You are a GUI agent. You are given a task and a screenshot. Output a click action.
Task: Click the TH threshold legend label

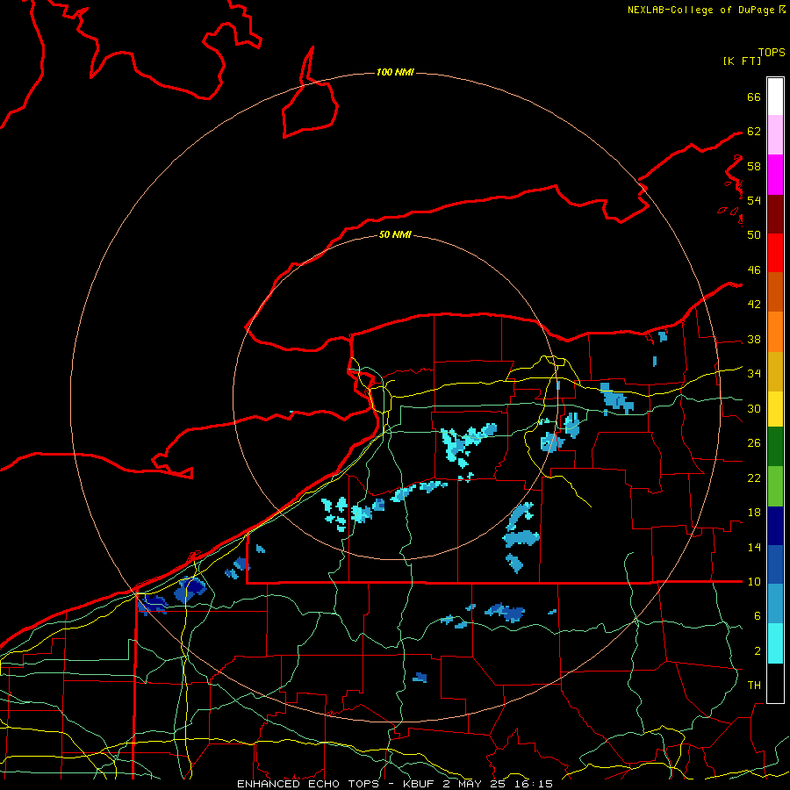coord(754,686)
